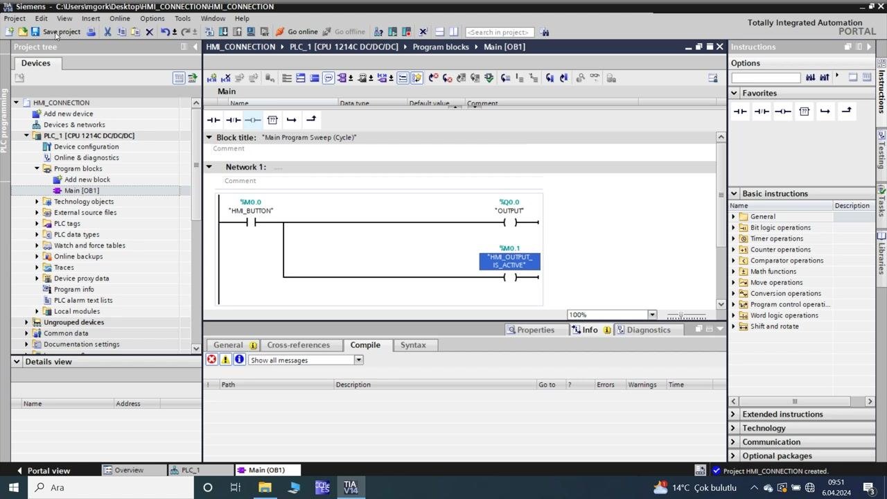The image size is (887, 499).
Task: Expand the Technology objects folder
Action: (37, 202)
